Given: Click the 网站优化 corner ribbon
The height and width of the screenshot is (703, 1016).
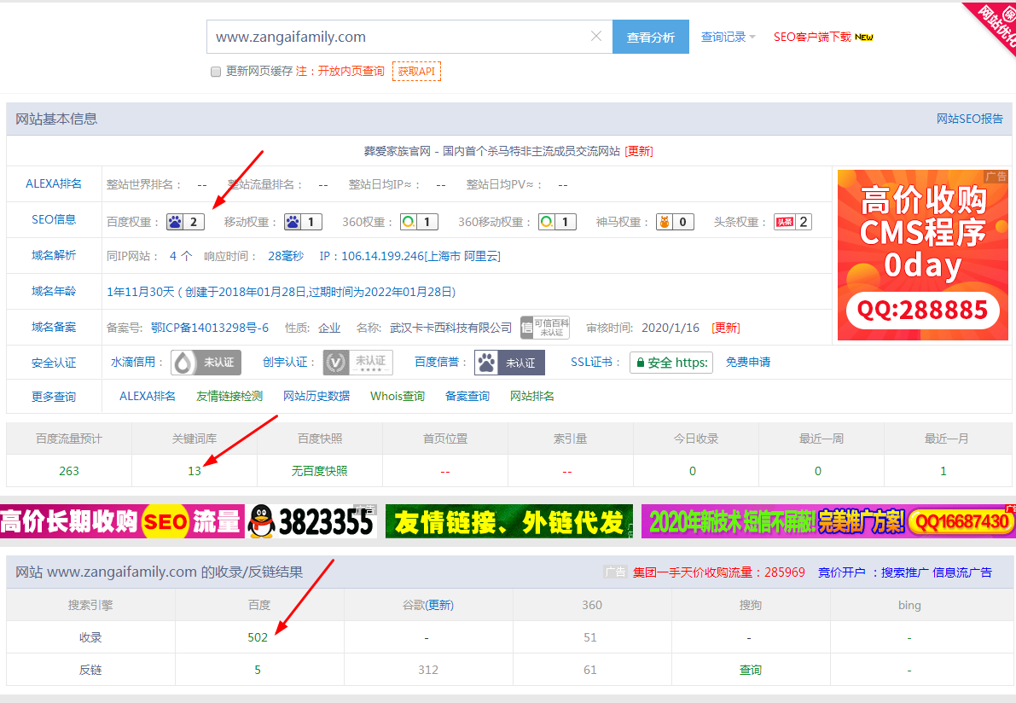Looking at the screenshot, I should tap(996, 25).
